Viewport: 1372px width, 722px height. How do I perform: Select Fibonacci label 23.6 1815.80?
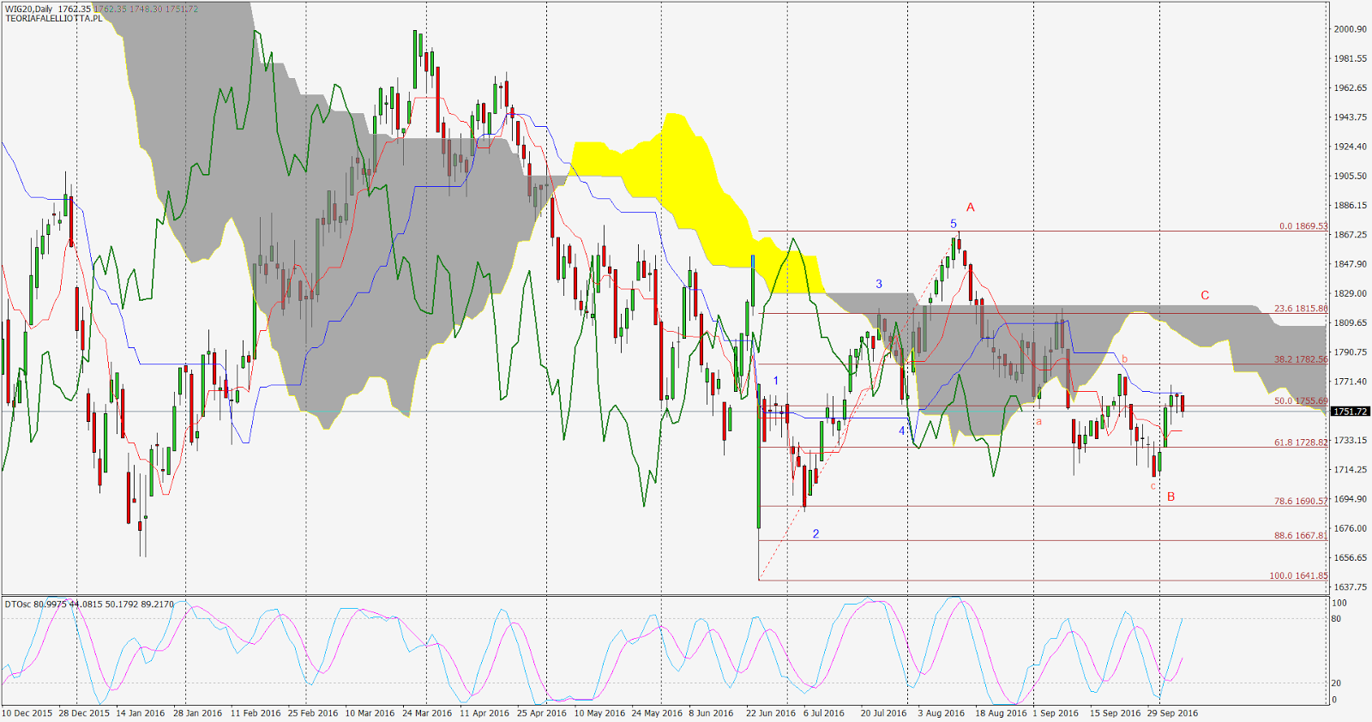1301,309
